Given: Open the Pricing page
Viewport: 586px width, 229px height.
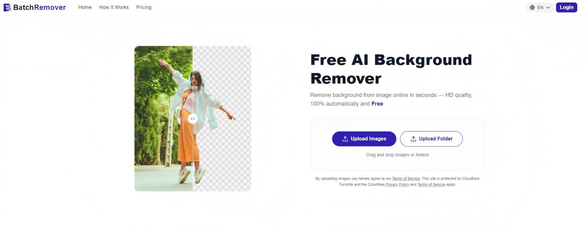Looking at the screenshot, I should (x=144, y=7).
